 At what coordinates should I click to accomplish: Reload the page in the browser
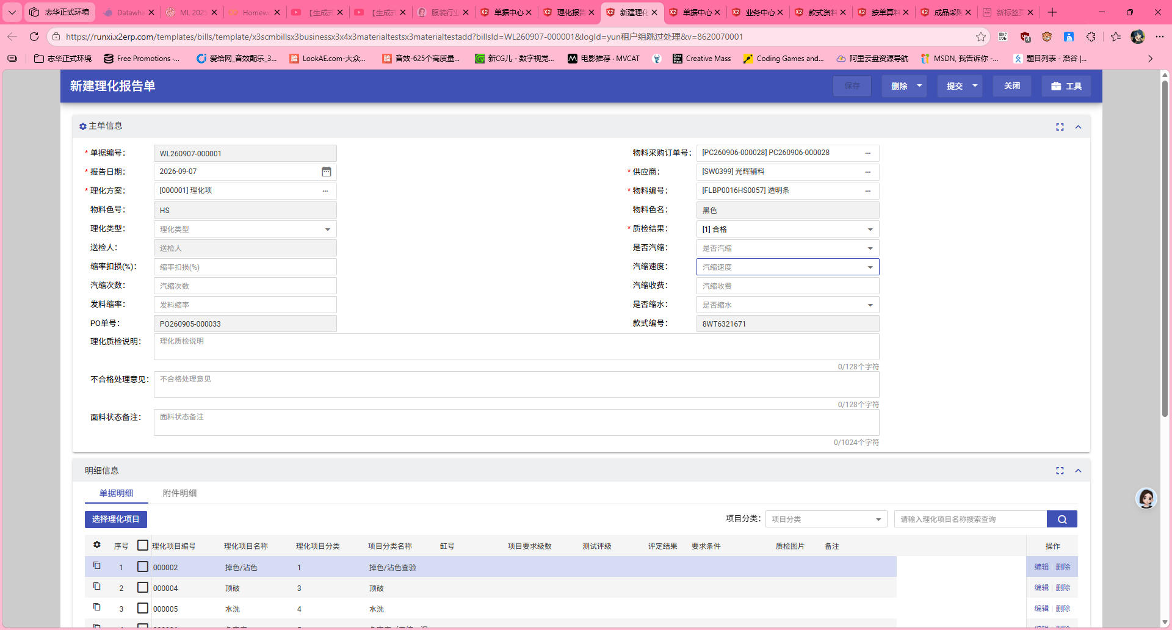coord(34,37)
